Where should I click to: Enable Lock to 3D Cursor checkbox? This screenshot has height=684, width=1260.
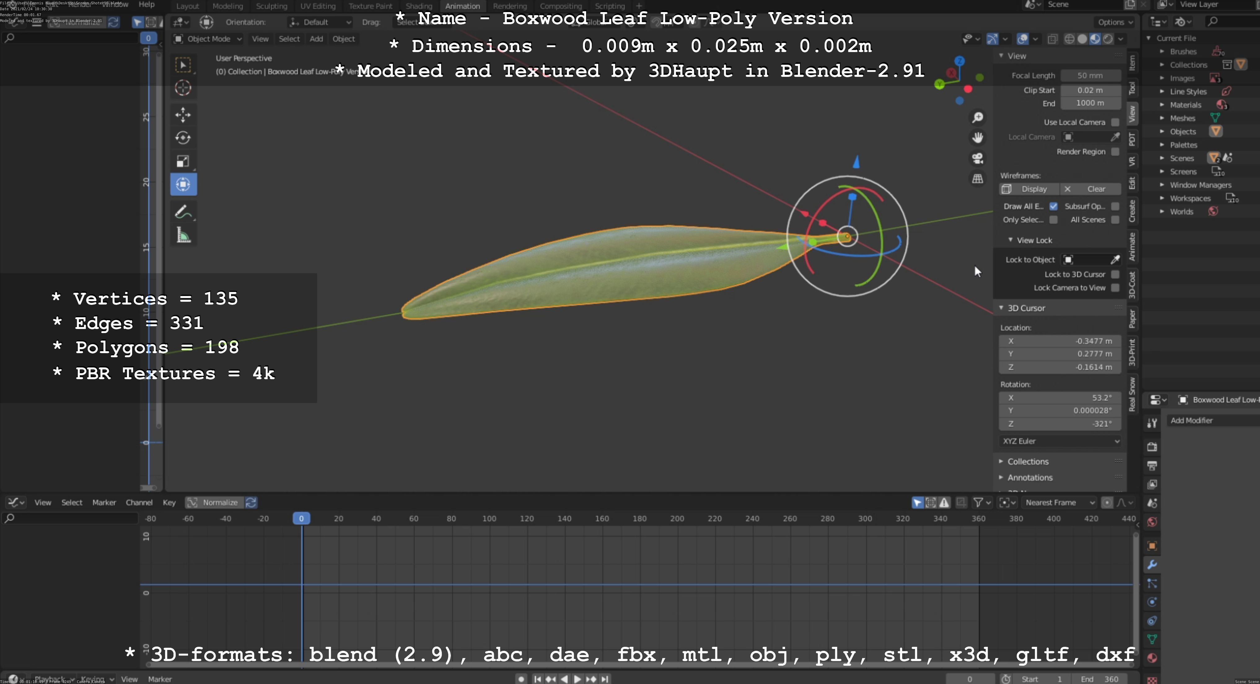[x=1115, y=274]
